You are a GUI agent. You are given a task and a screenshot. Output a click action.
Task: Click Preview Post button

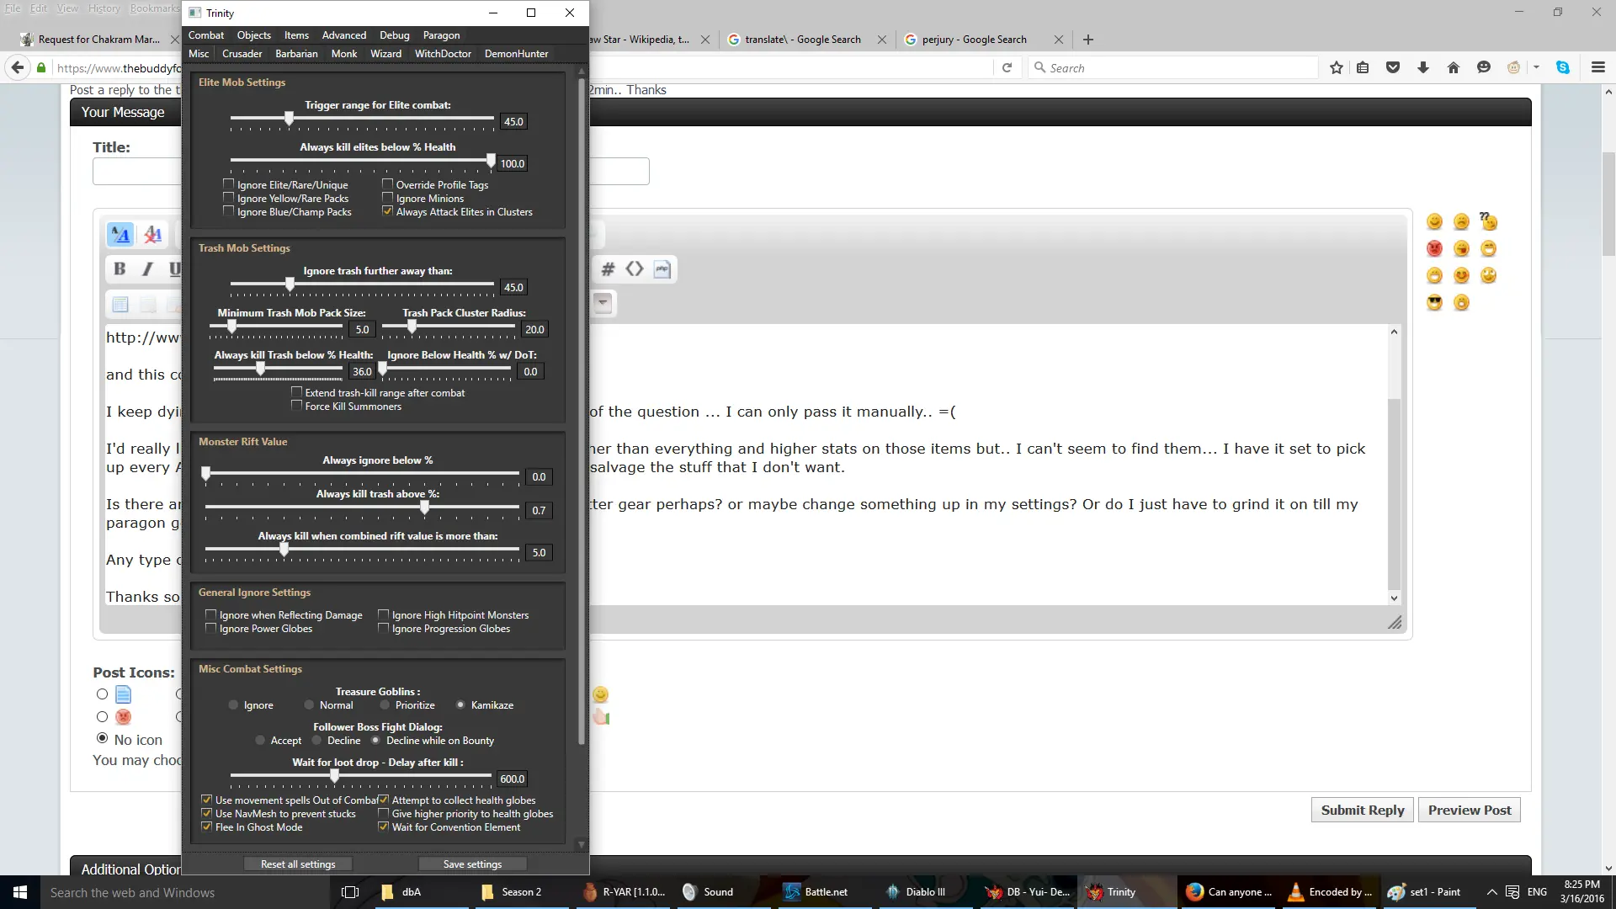tap(1470, 810)
